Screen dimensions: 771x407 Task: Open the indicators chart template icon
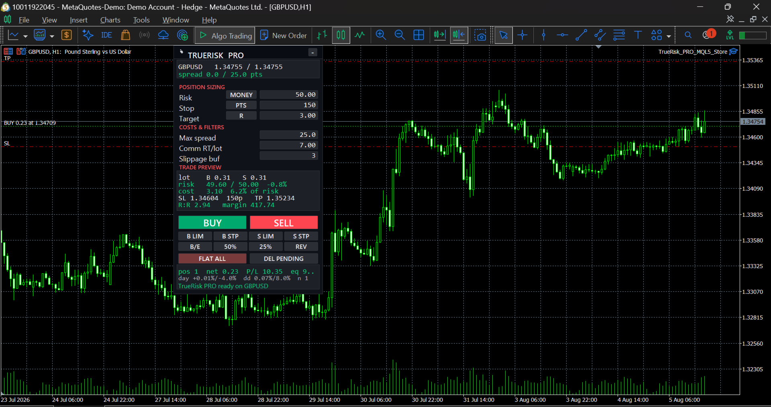pyautogui.click(x=39, y=35)
